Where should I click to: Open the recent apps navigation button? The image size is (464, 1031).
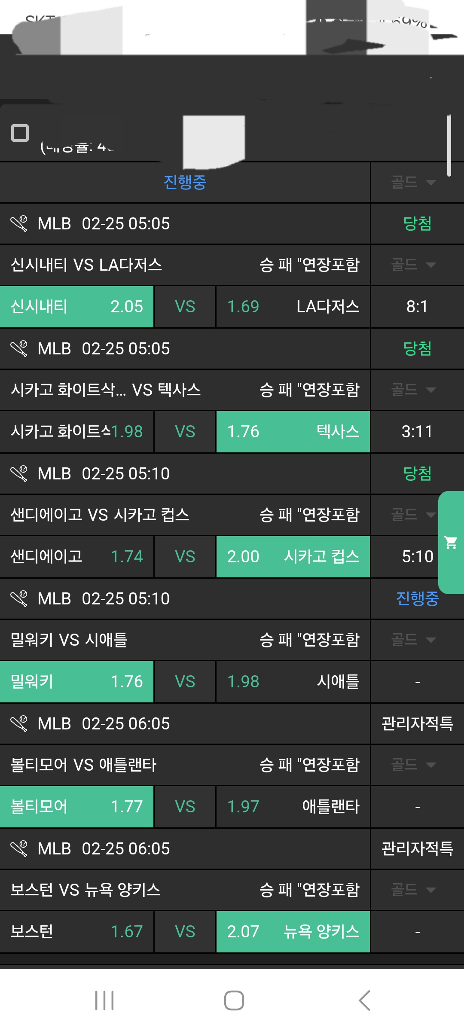(x=104, y=1000)
